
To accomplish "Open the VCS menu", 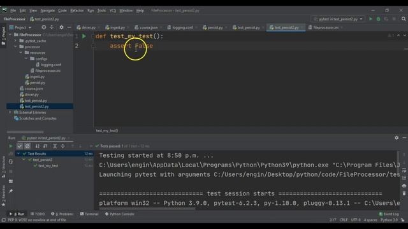I will tap(113, 11).
